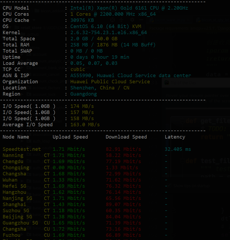Click the OS value CentOS 6.10 (64 Bit)
Screen dimensions: 230x240
coord(100,26)
